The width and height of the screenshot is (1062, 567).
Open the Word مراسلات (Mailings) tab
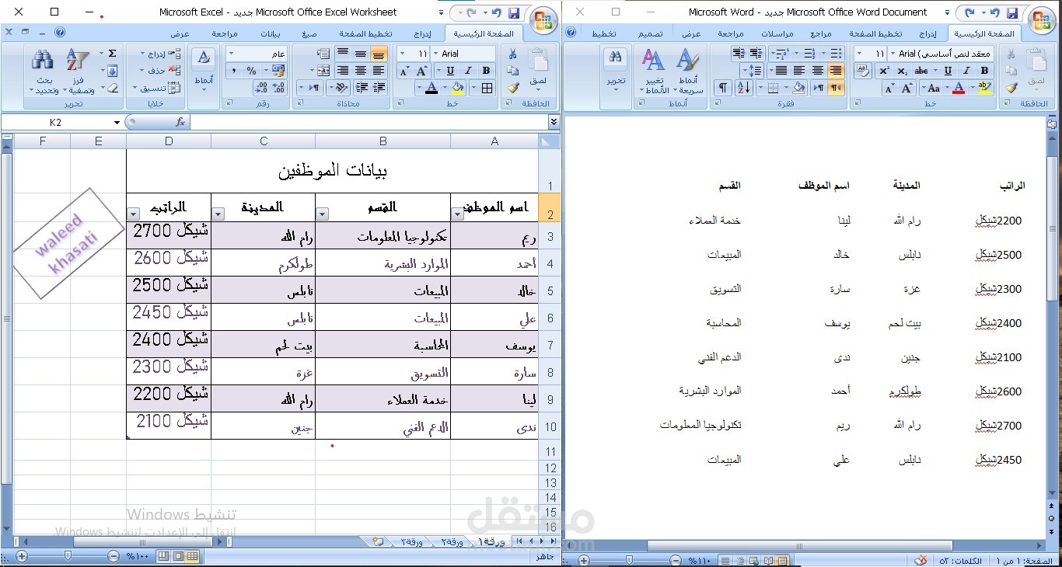[776, 34]
